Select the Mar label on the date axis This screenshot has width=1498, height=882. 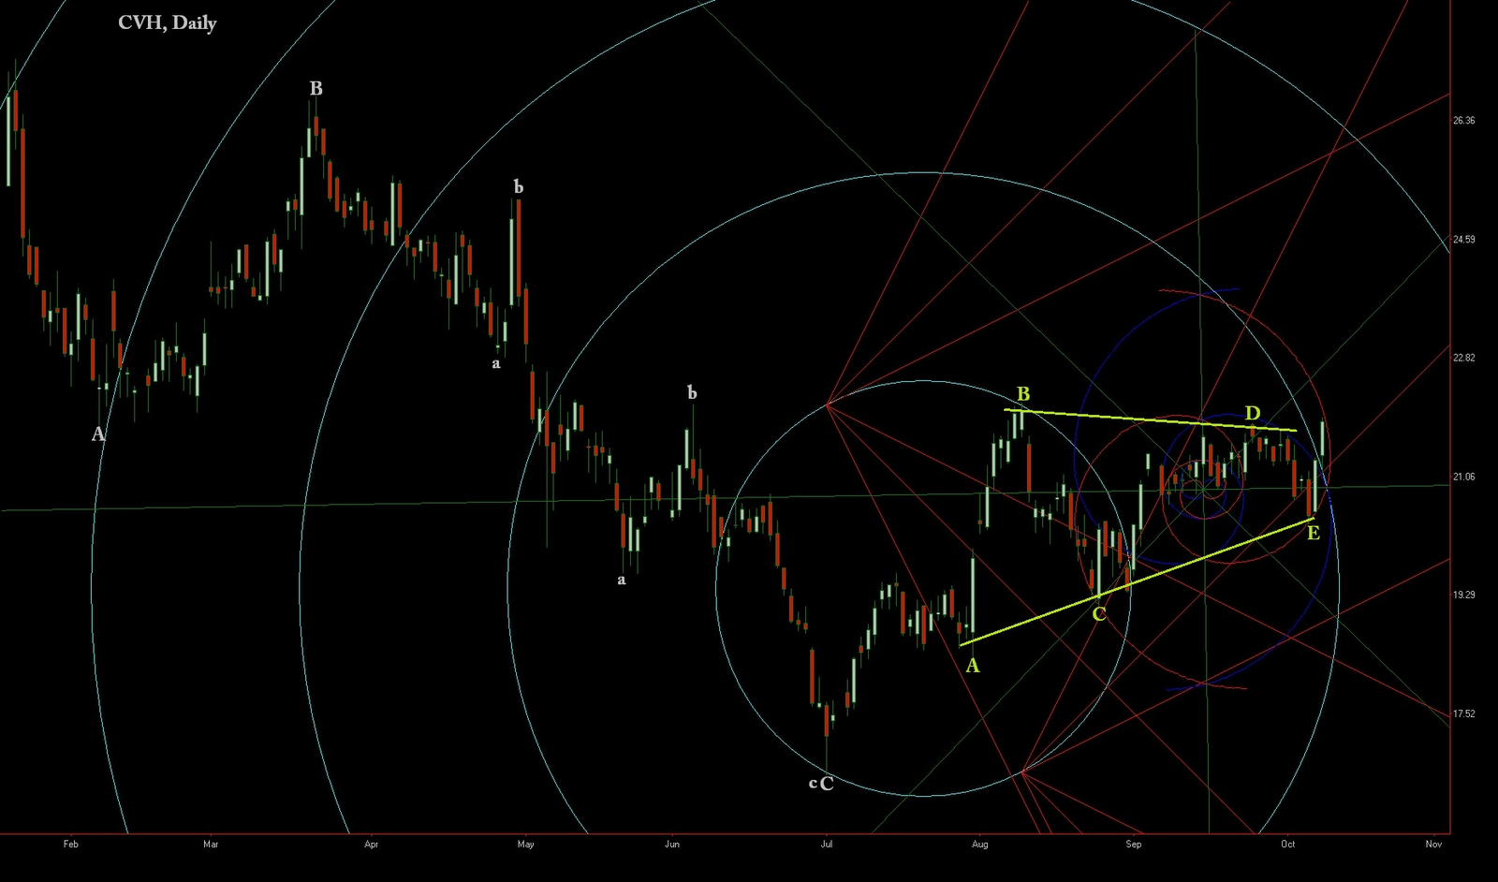[x=211, y=844]
